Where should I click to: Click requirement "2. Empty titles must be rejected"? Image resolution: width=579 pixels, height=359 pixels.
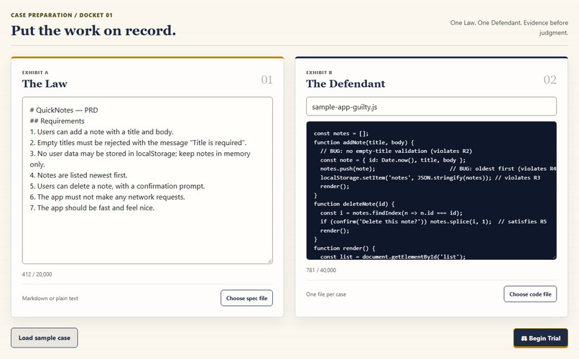138,142
